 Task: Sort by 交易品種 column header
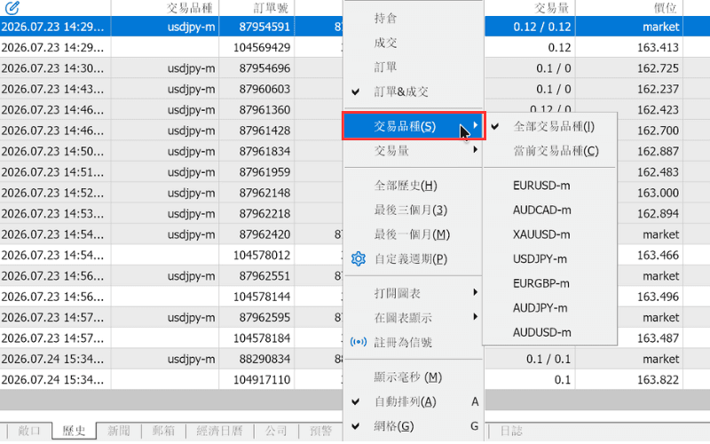click(x=190, y=8)
